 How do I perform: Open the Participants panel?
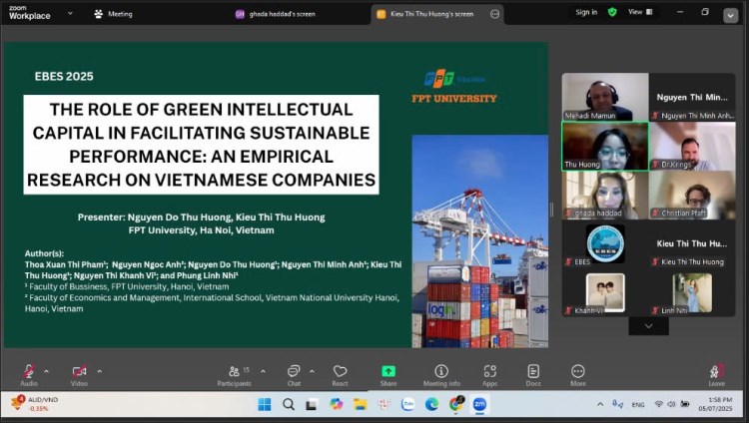tap(234, 375)
